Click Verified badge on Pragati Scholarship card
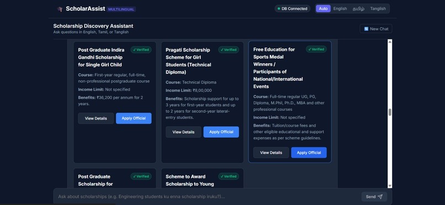 click(x=229, y=50)
